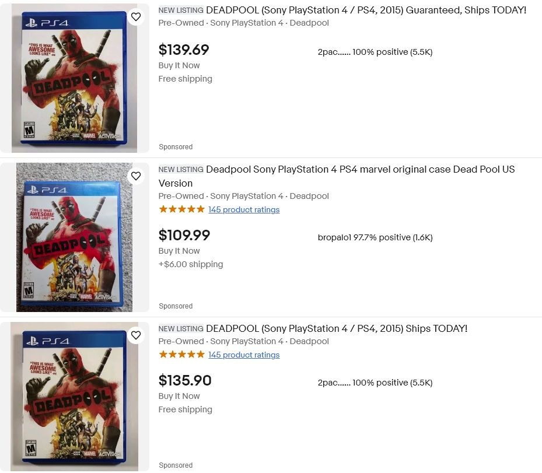This screenshot has height=473, width=542.
Task: Click the 2pac seller info beside $139.69
Action: 375,52
